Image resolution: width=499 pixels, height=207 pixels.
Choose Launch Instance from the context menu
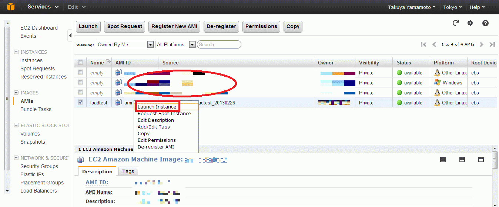tap(157, 107)
